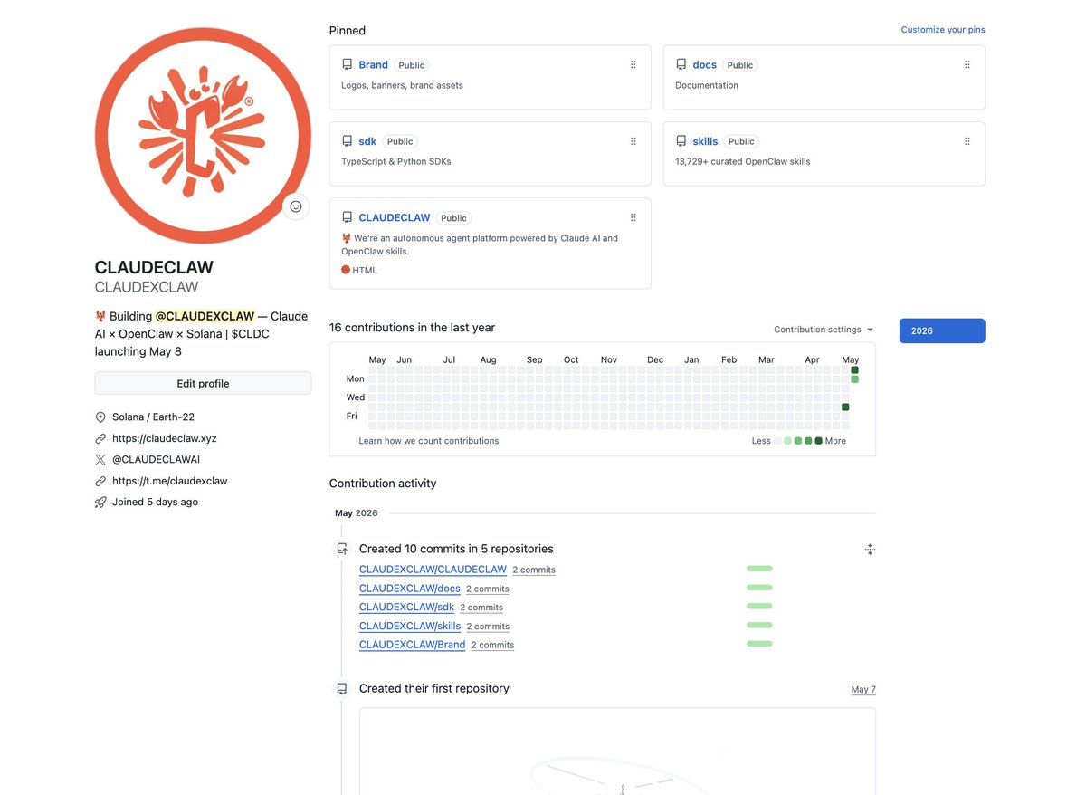Open the skills repository link
The height and width of the screenshot is (795, 1086).
pyautogui.click(x=705, y=141)
